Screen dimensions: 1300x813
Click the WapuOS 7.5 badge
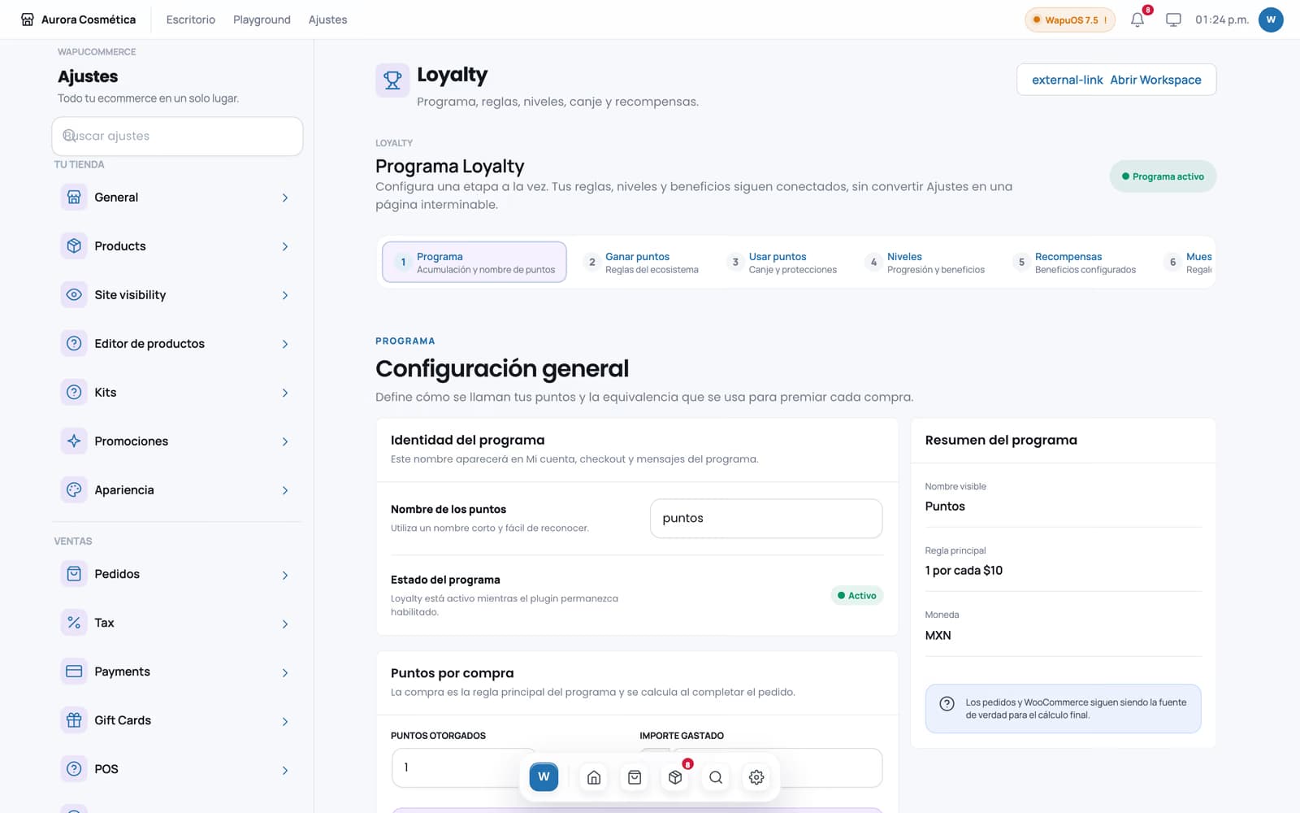1070,20
